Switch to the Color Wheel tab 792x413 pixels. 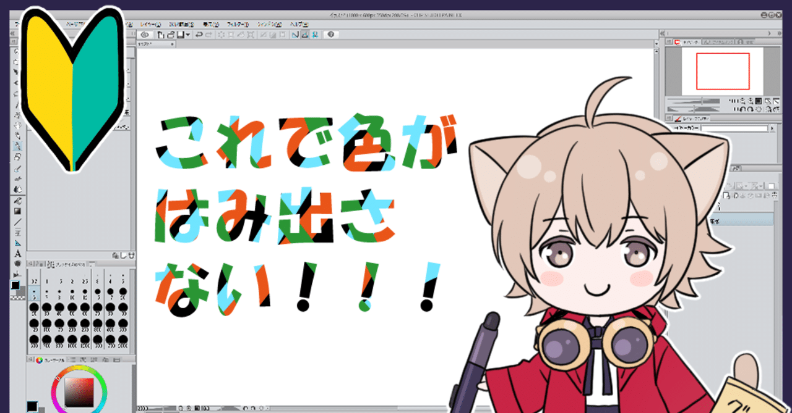tap(49, 360)
